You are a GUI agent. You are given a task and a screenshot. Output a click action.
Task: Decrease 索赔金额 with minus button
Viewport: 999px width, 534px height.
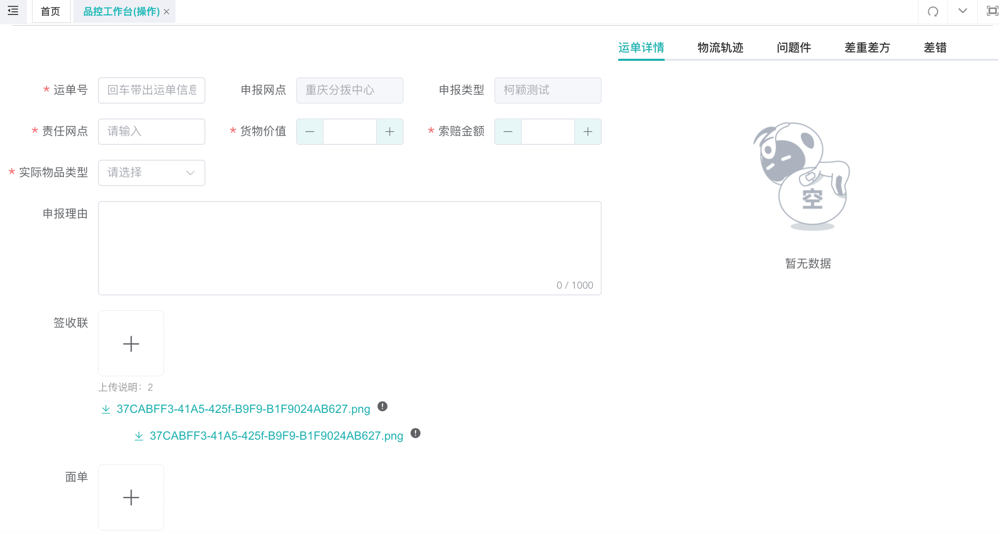point(508,131)
